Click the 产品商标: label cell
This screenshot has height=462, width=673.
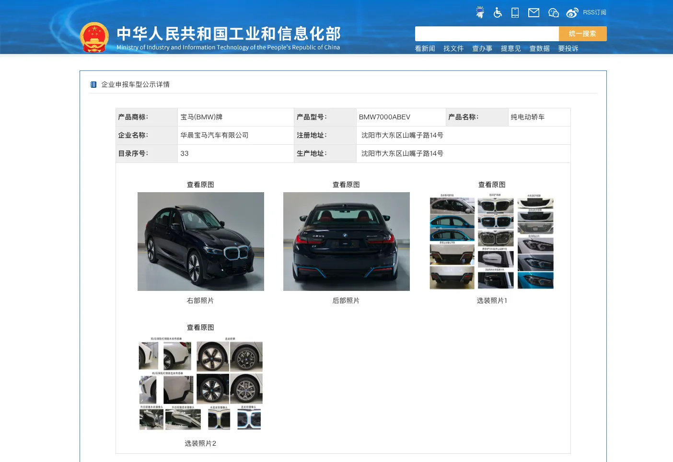[x=147, y=117]
